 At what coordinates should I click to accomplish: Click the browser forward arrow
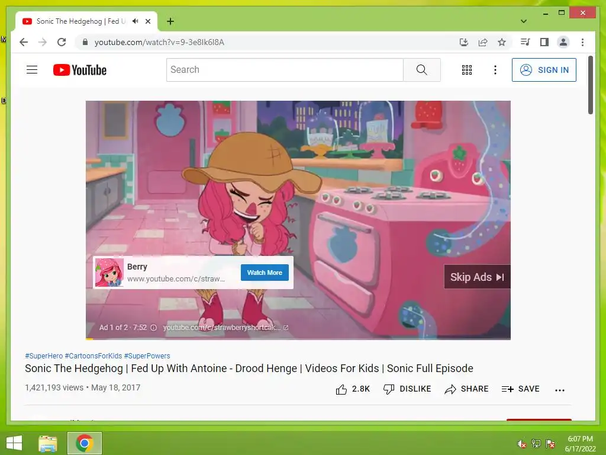click(43, 42)
